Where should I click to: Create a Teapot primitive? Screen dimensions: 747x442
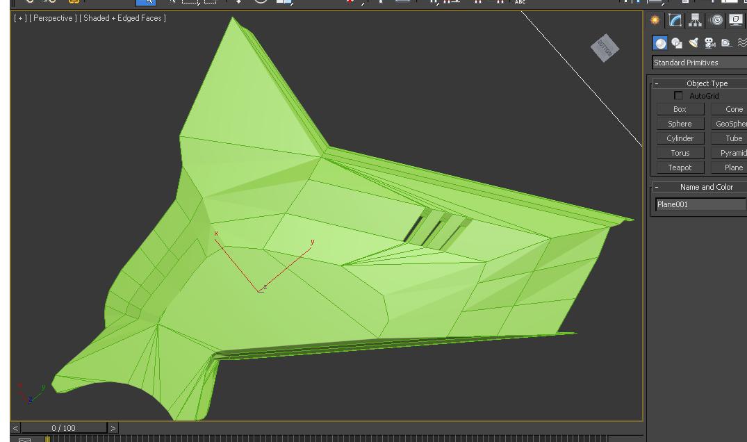[x=680, y=167]
